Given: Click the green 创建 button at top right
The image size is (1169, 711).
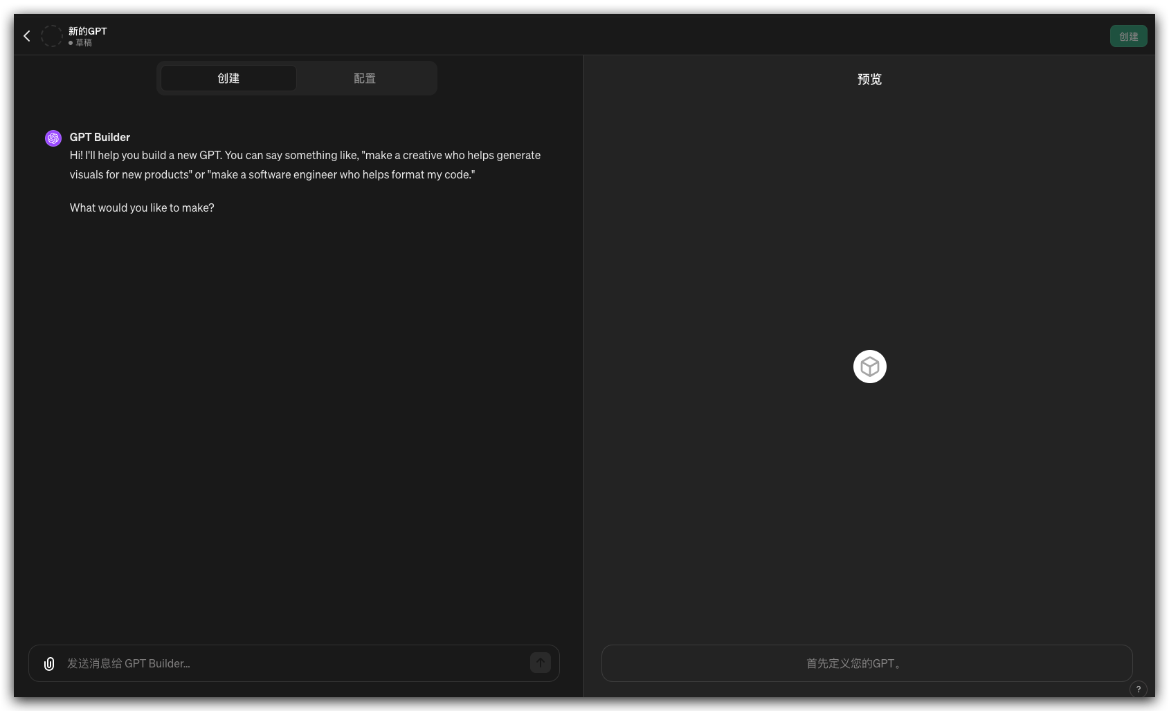Looking at the screenshot, I should coord(1128,36).
